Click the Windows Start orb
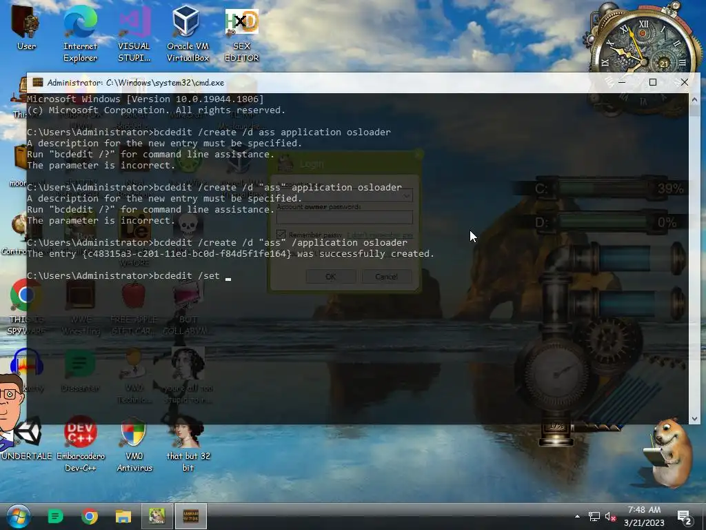This screenshot has height=530, width=706. coord(18,516)
